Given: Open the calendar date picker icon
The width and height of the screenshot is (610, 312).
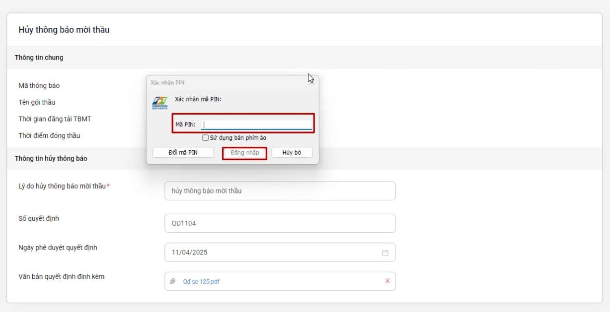Looking at the screenshot, I should 385,252.
